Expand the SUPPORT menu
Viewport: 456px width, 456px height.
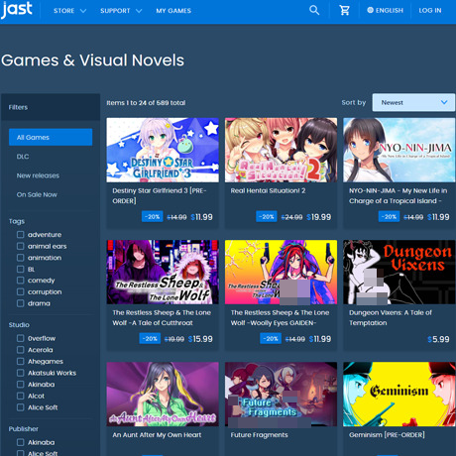(x=121, y=11)
